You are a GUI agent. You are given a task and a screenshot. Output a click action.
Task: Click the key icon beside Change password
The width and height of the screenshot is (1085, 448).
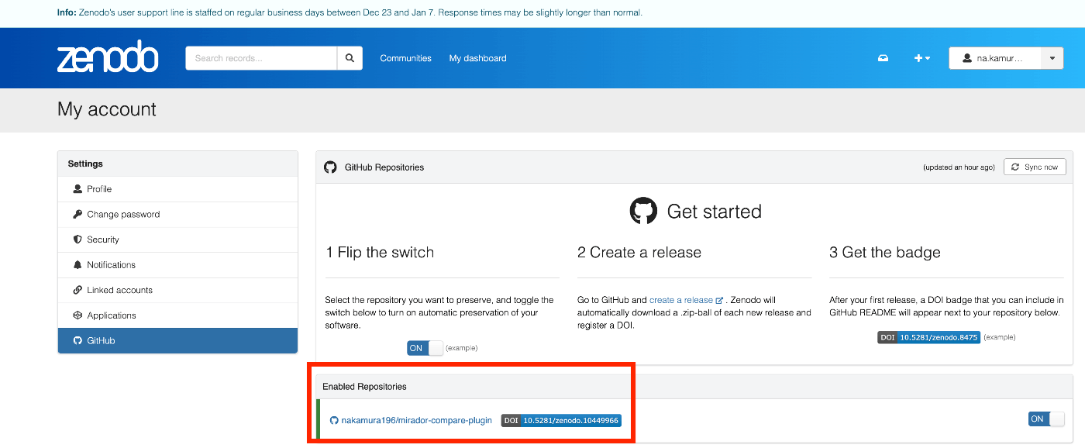coord(77,215)
